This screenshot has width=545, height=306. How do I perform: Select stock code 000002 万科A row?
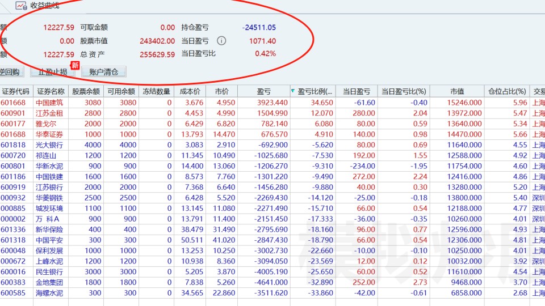(272, 219)
